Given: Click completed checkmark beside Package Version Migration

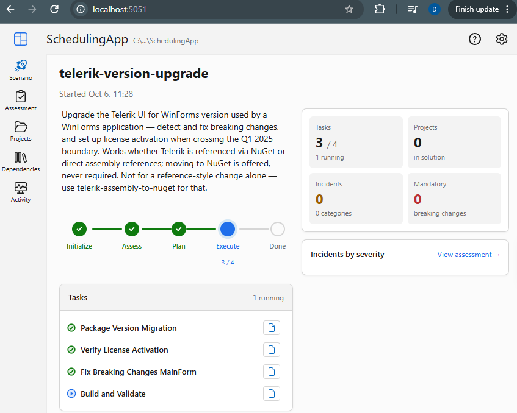Looking at the screenshot, I should click(x=71, y=328).
